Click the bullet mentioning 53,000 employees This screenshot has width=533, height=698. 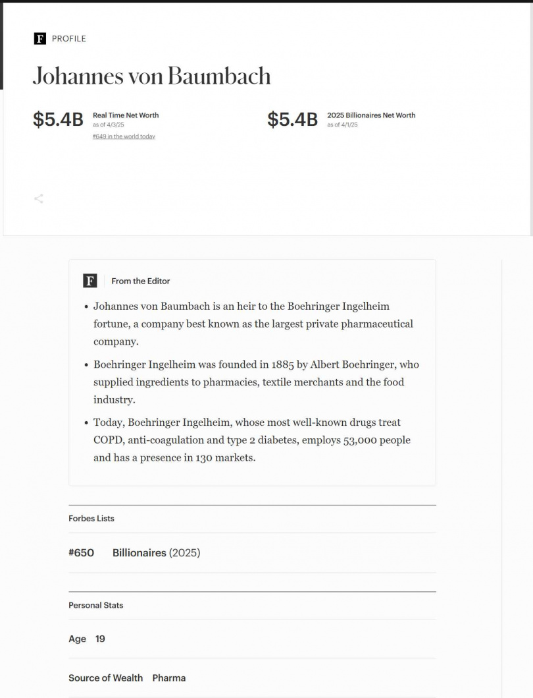click(251, 440)
